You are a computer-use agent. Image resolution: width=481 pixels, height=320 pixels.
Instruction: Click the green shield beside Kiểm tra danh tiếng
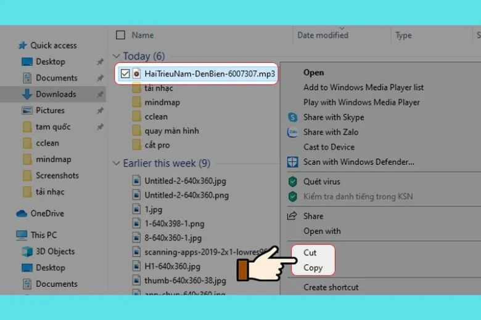click(293, 196)
